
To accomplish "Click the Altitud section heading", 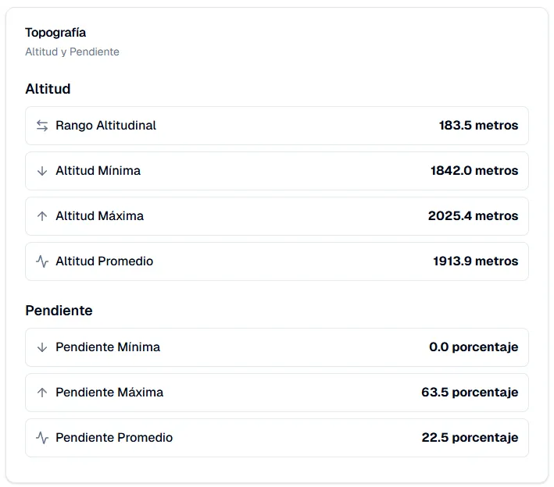I will (x=48, y=88).
